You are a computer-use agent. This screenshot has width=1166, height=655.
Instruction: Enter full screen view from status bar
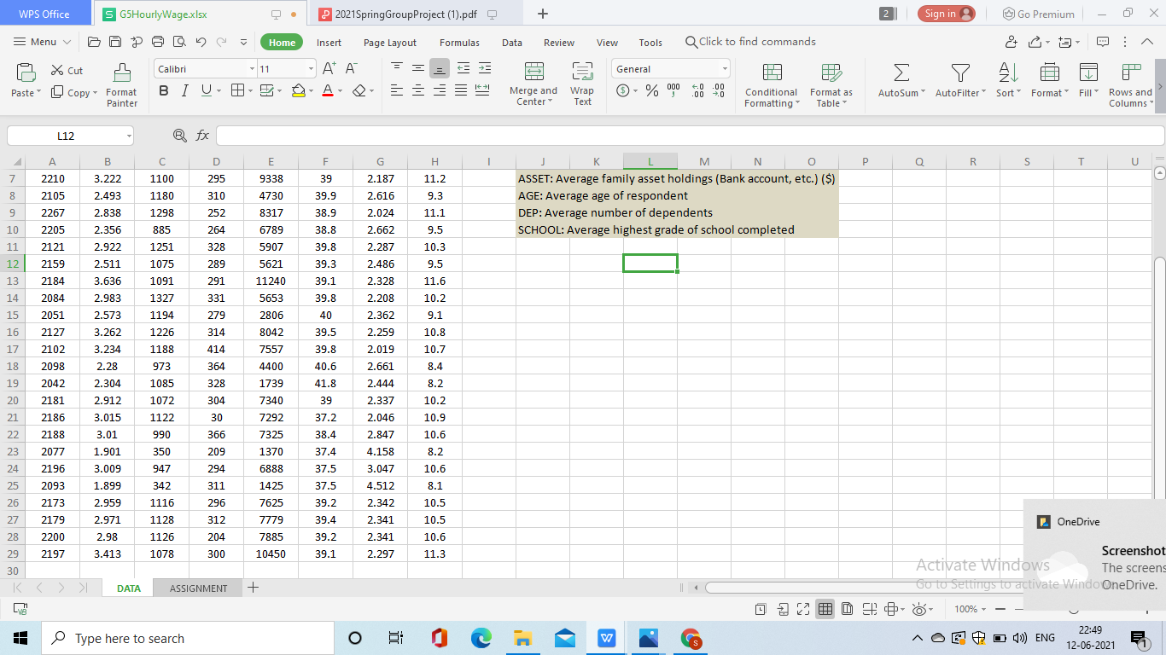[x=804, y=609]
